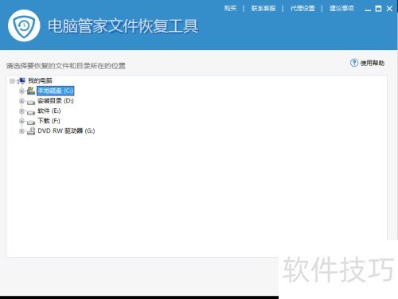This screenshot has width=398, height=299.
Task: Click the My Computer monitor icon
Action: click(21, 80)
